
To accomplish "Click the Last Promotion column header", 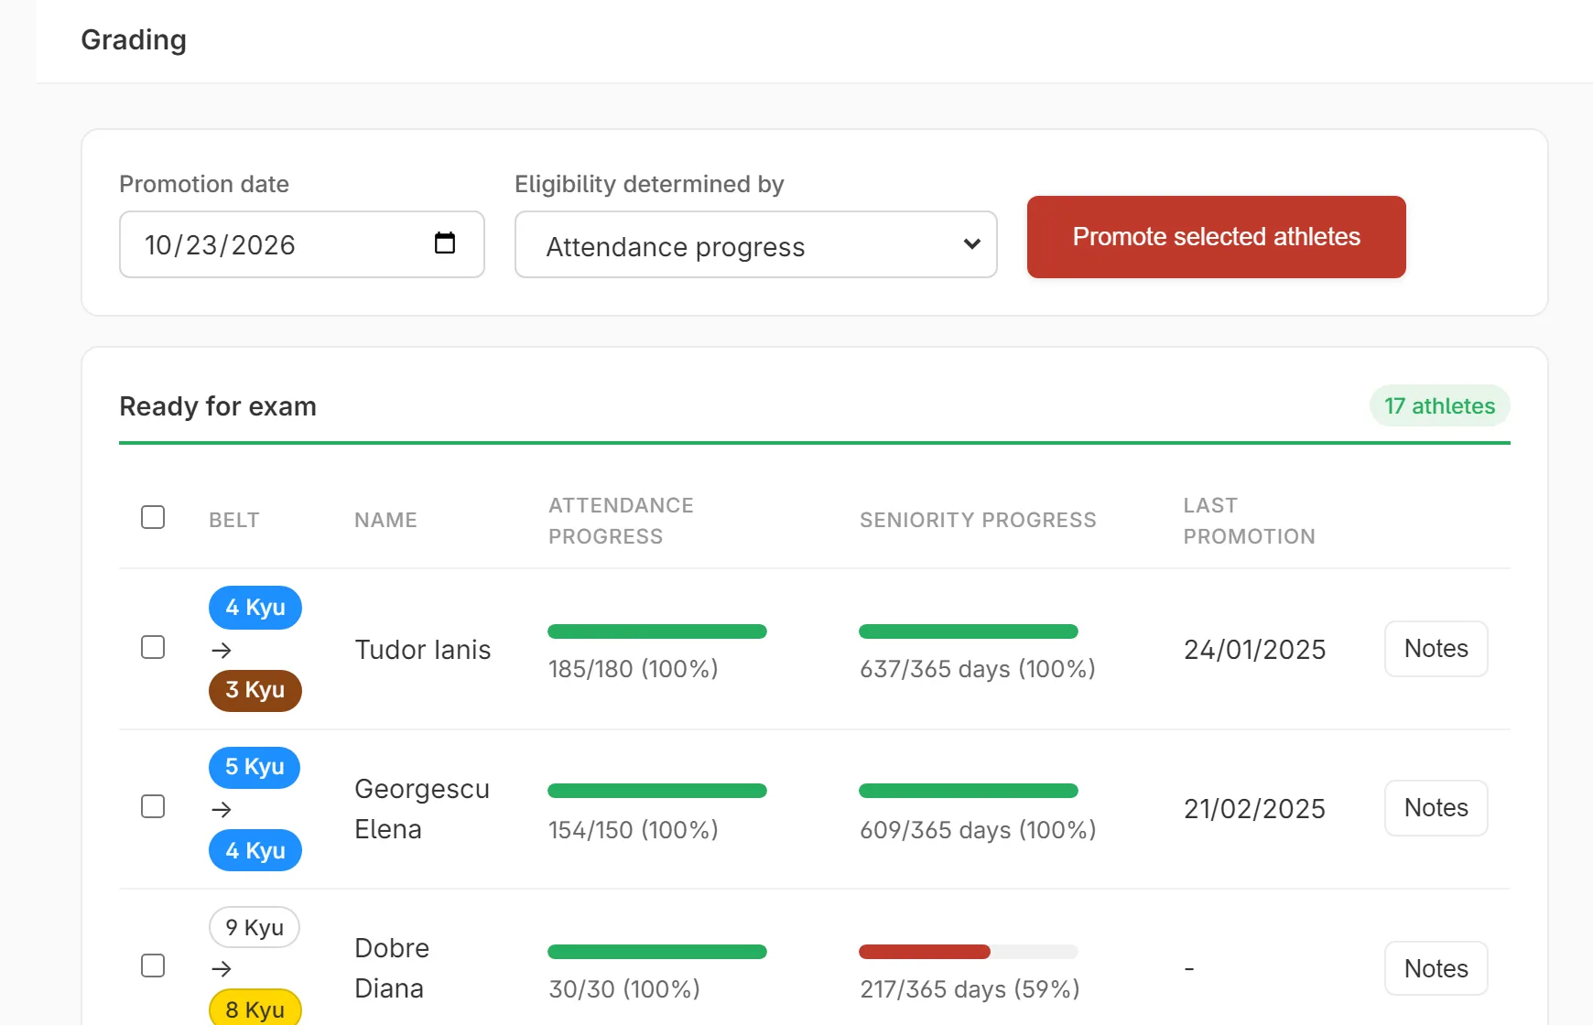I will coord(1250,521).
